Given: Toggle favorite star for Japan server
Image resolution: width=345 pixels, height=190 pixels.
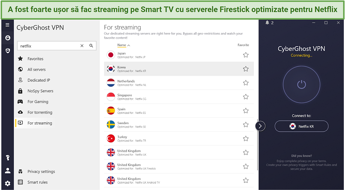Looking at the screenshot, I should [246, 55].
